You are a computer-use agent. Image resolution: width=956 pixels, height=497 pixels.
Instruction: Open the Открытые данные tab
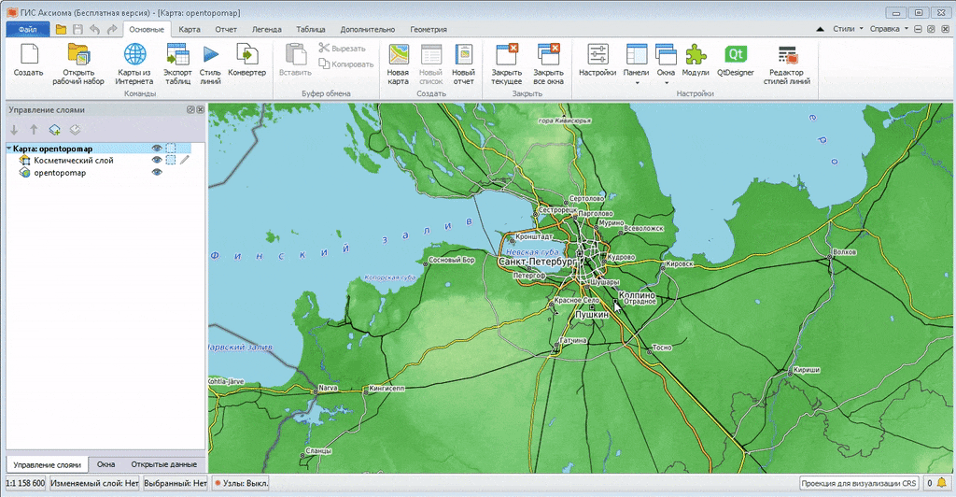(x=163, y=464)
